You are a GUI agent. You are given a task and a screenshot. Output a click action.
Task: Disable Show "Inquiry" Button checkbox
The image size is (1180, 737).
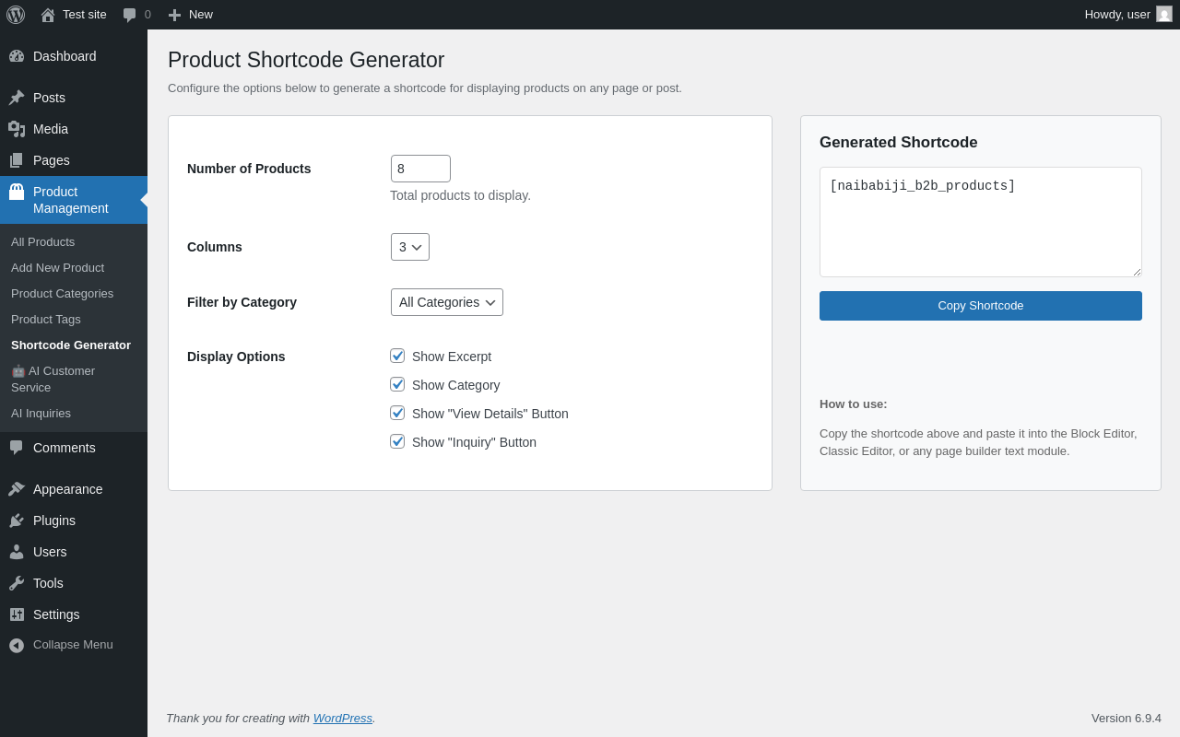coord(397,441)
